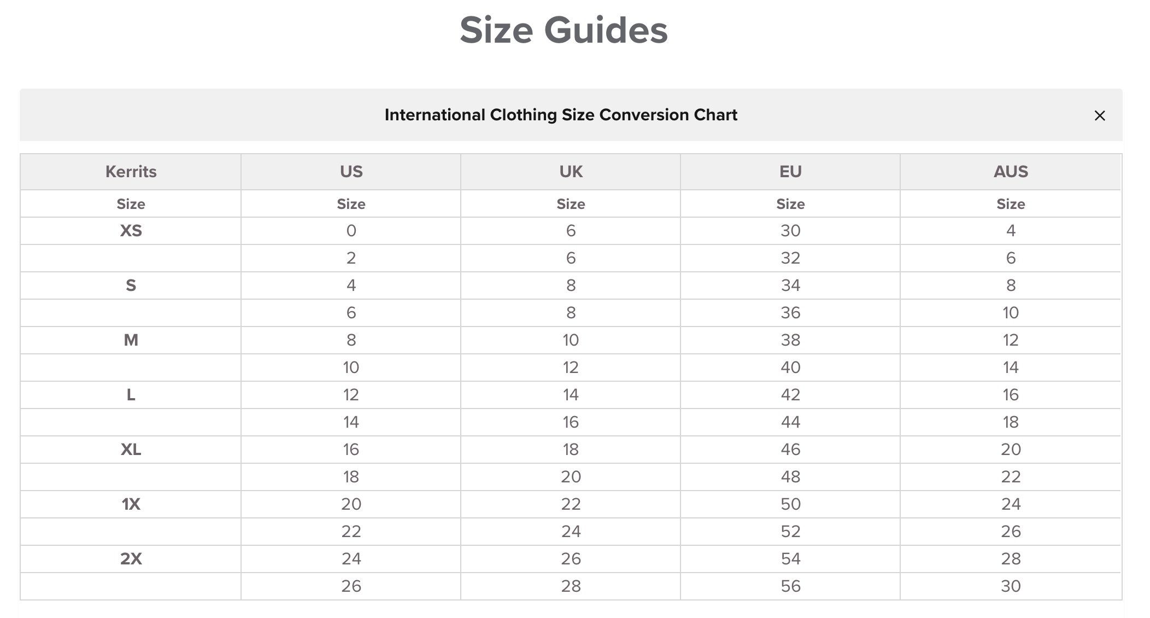This screenshot has width=1150, height=618.
Task: Click the L Kerrits size cell
Action: (131, 395)
